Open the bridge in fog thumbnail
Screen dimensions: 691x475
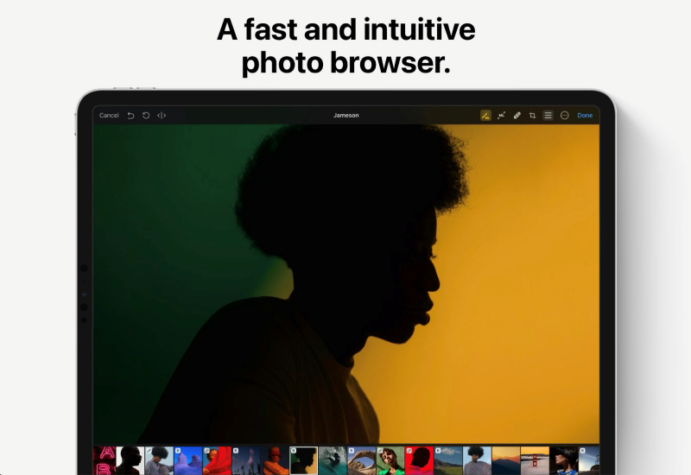point(535,460)
